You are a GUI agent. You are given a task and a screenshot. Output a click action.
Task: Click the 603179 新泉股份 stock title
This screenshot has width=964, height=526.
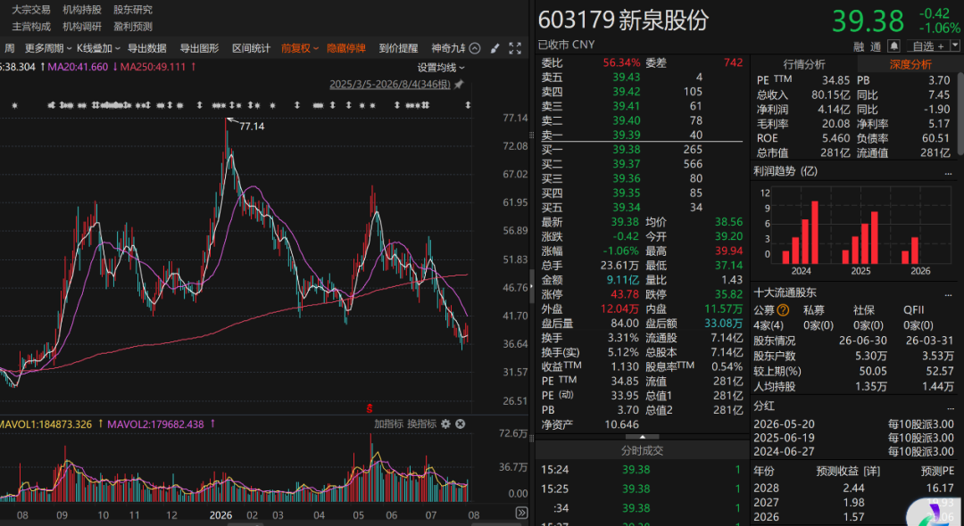coord(623,21)
